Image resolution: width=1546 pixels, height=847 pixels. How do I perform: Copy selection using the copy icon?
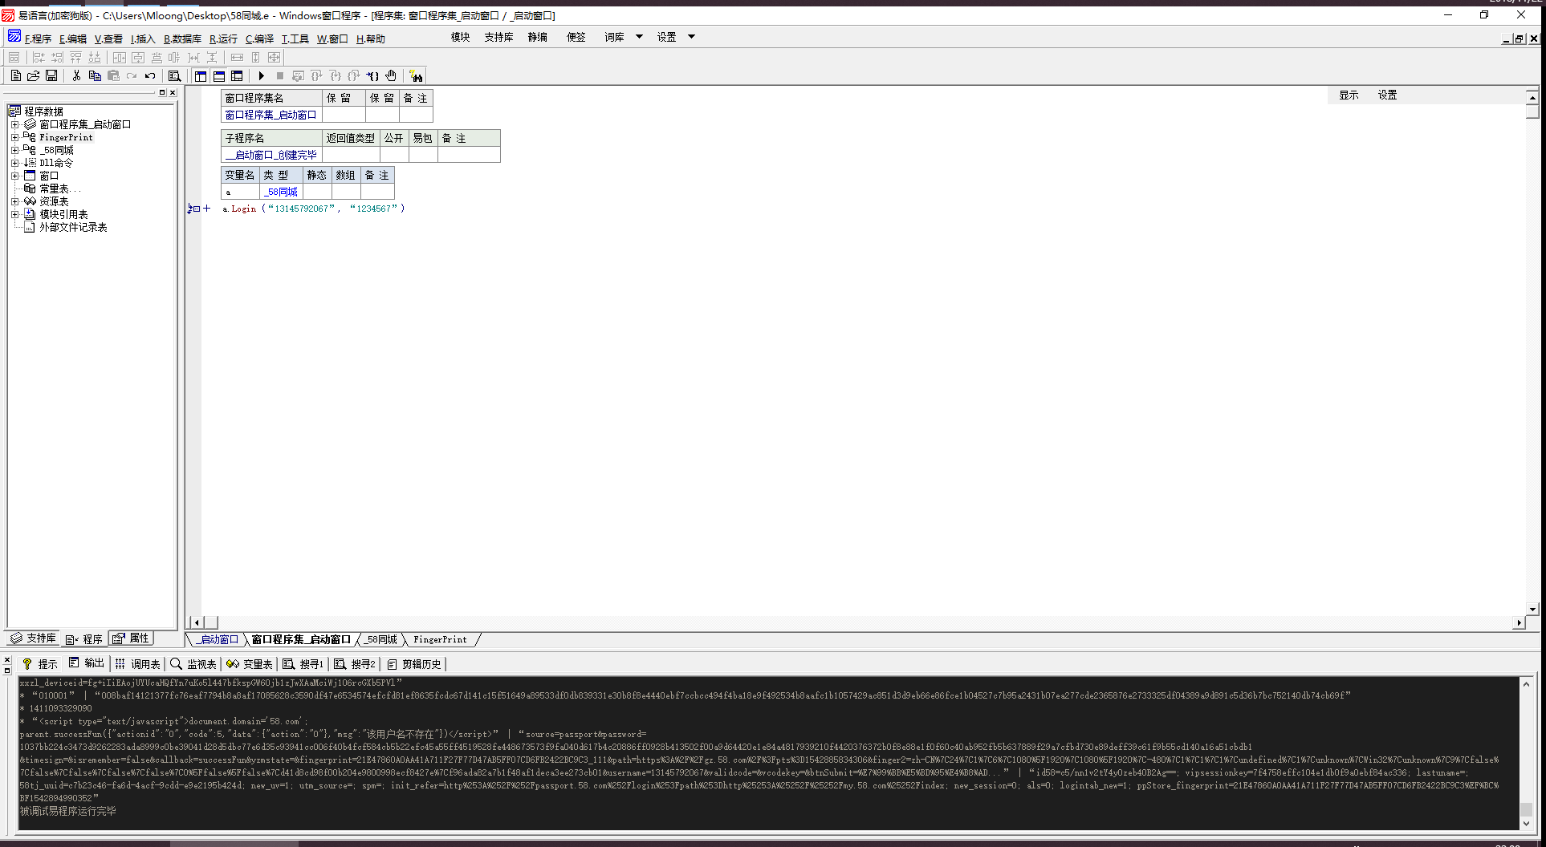click(x=95, y=75)
